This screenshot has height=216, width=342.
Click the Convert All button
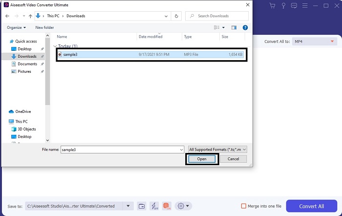(312, 206)
